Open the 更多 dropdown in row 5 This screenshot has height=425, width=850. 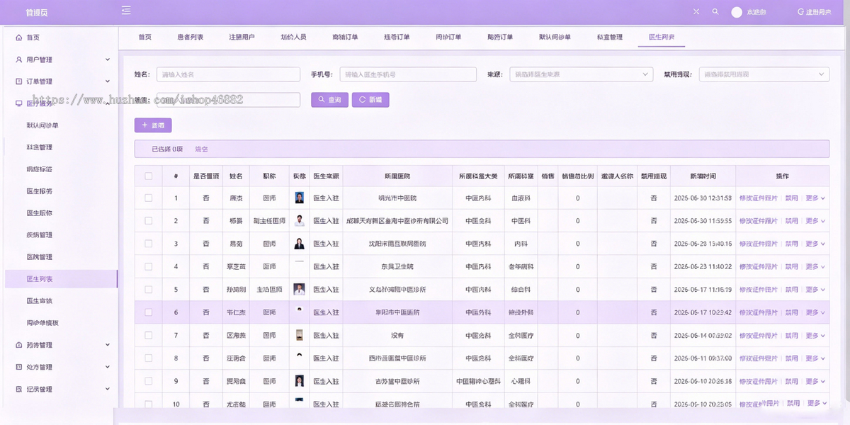815,290
